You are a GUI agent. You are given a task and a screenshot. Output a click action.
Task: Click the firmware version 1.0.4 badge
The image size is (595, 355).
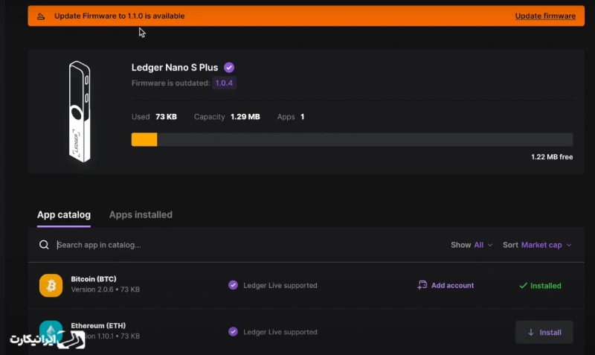coord(225,83)
